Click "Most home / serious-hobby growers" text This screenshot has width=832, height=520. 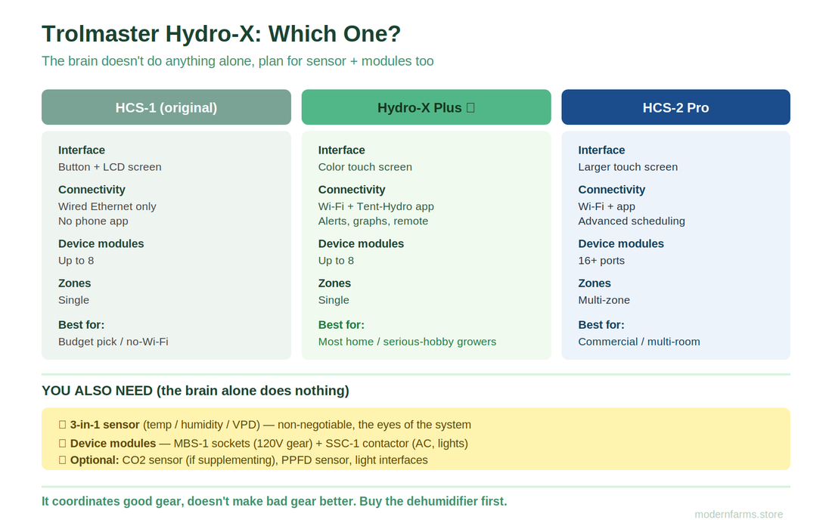point(407,342)
